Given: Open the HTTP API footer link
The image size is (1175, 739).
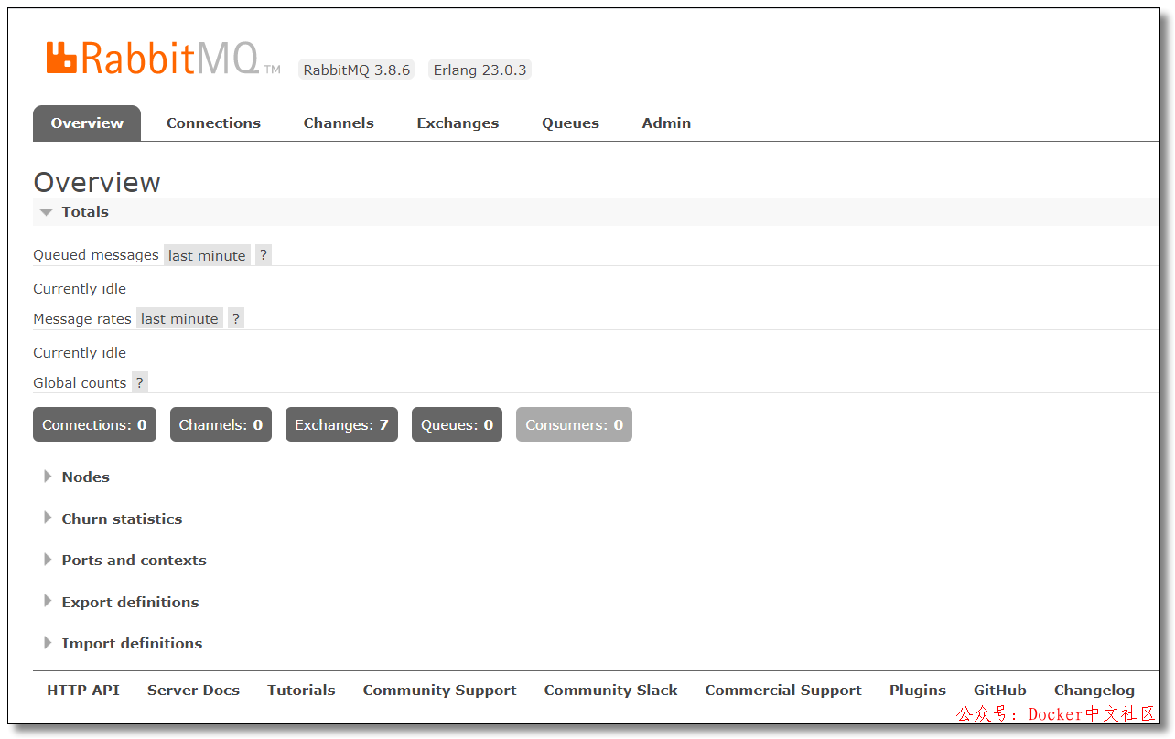Looking at the screenshot, I should (x=83, y=691).
